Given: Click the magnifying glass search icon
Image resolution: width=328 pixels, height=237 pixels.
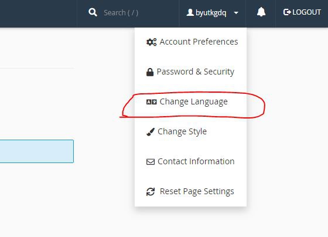Looking at the screenshot, I should [x=93, y=12].
